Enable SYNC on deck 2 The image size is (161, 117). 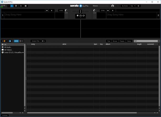pos(103,10)
